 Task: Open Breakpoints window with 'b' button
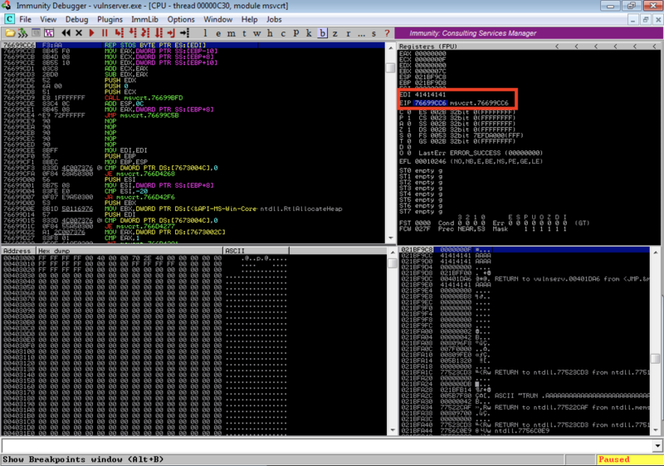click(322, 33)
